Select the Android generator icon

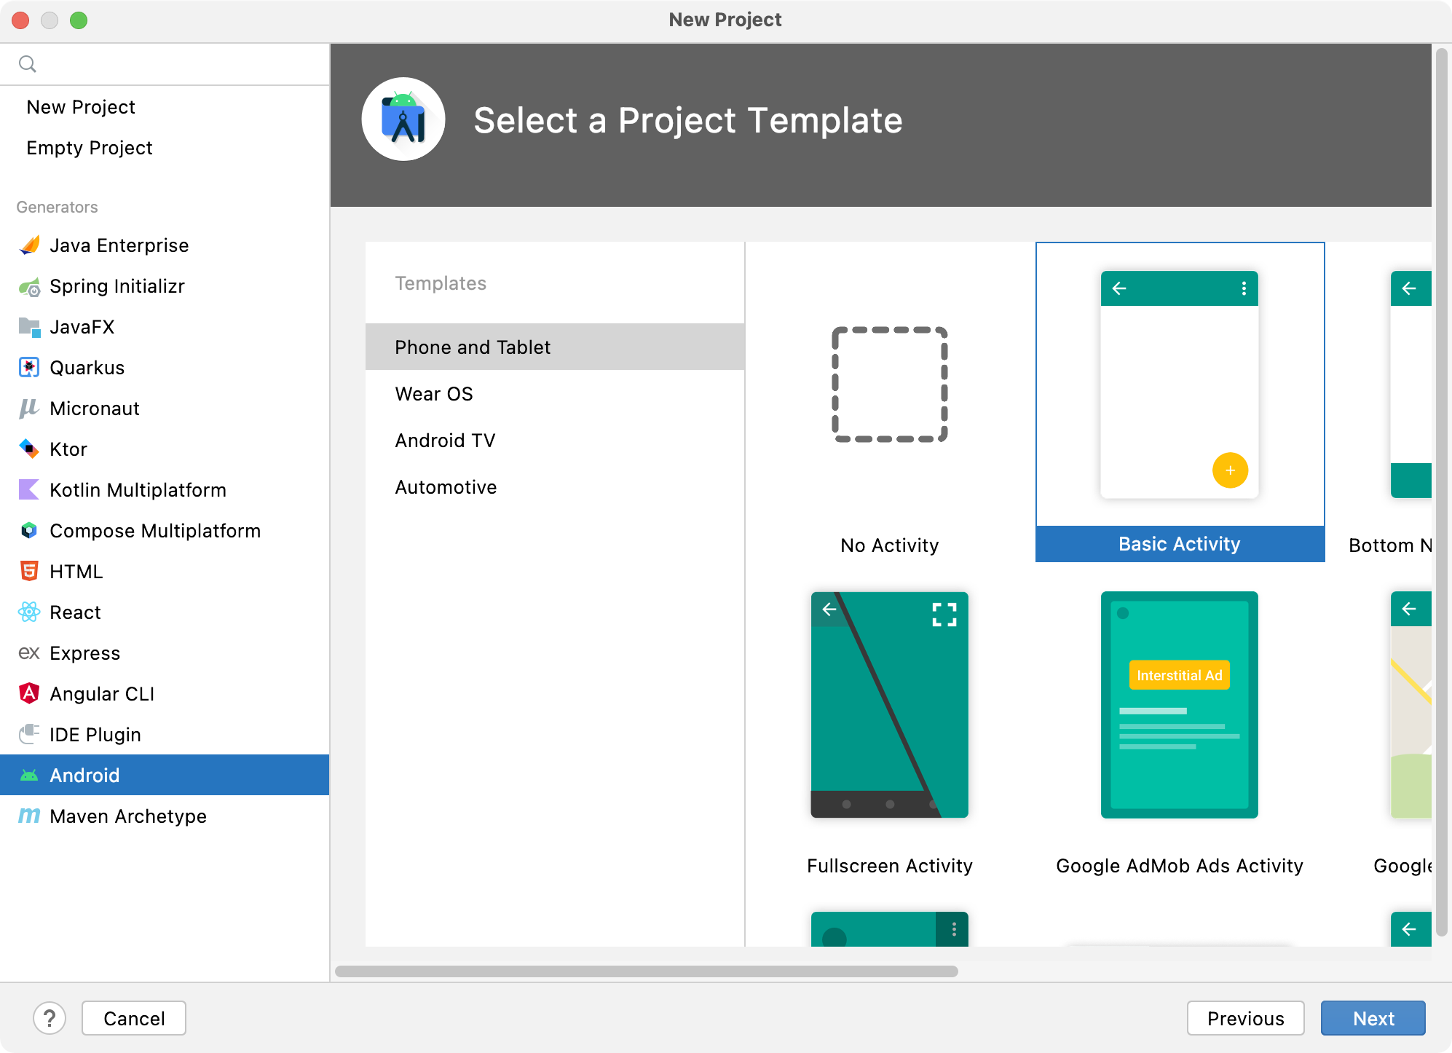(28, 776)
